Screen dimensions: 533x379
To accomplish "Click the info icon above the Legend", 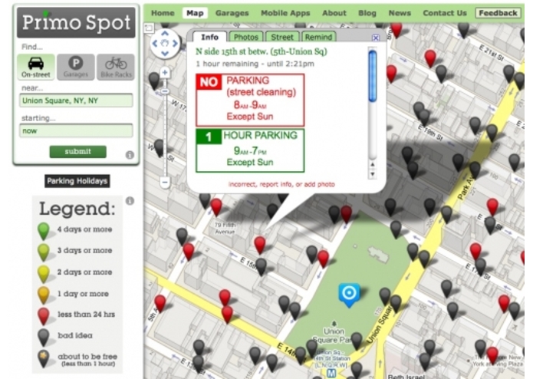I will point(130,201).
